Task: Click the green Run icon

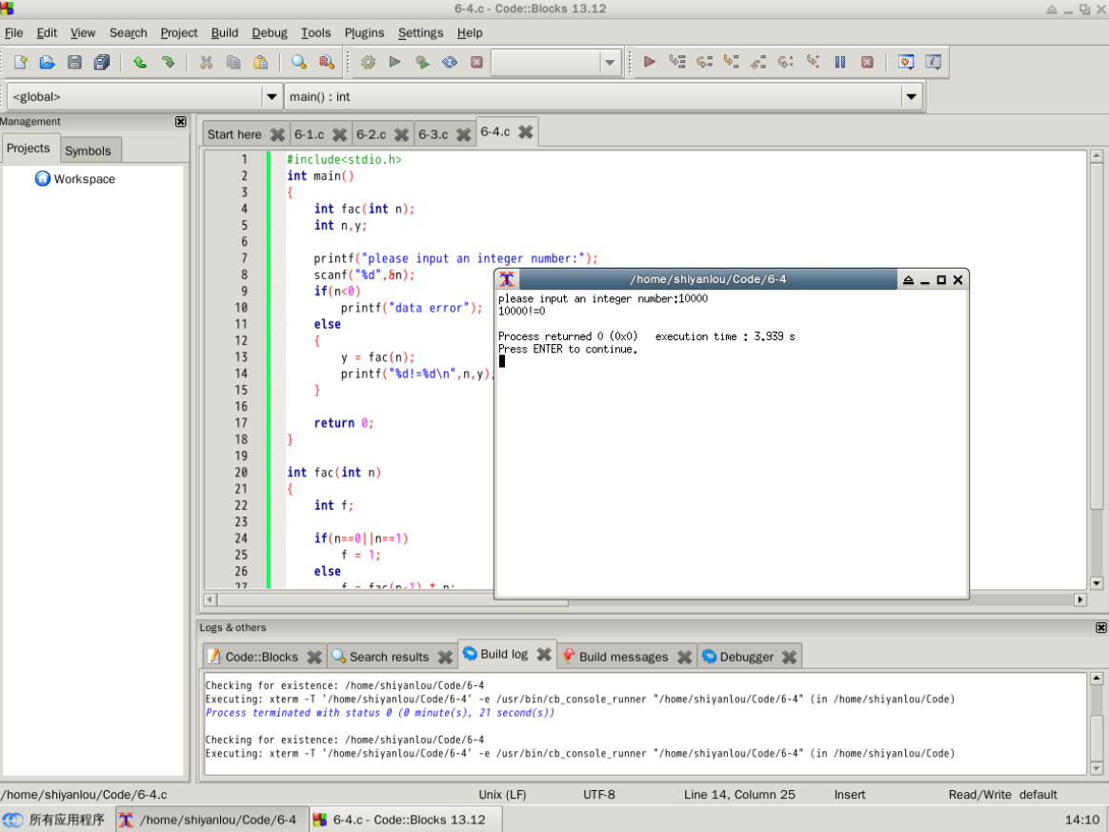Action: coord(394,63)
